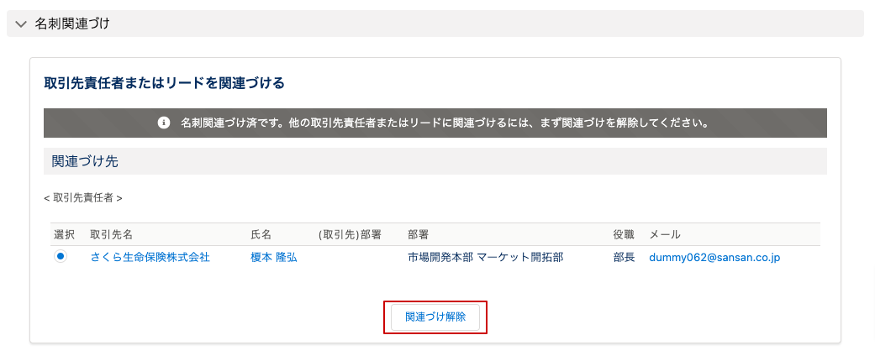Click the (取引先)部署 column header
The image size is (875, 356).
[351, 234]
